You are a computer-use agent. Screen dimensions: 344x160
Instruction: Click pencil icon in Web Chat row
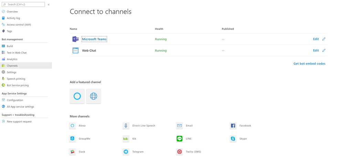(x=324, y=50)
